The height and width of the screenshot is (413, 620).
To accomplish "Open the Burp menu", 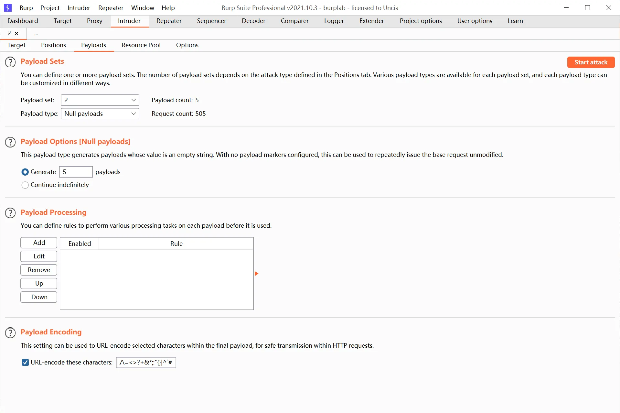I will 26,8.
